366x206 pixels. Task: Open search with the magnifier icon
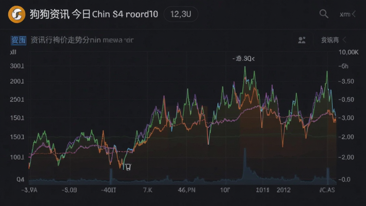point(324,14)
